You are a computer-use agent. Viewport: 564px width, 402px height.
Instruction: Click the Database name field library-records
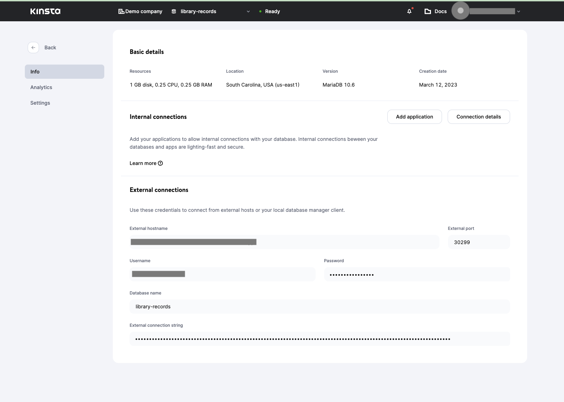(x=320, y=307)
